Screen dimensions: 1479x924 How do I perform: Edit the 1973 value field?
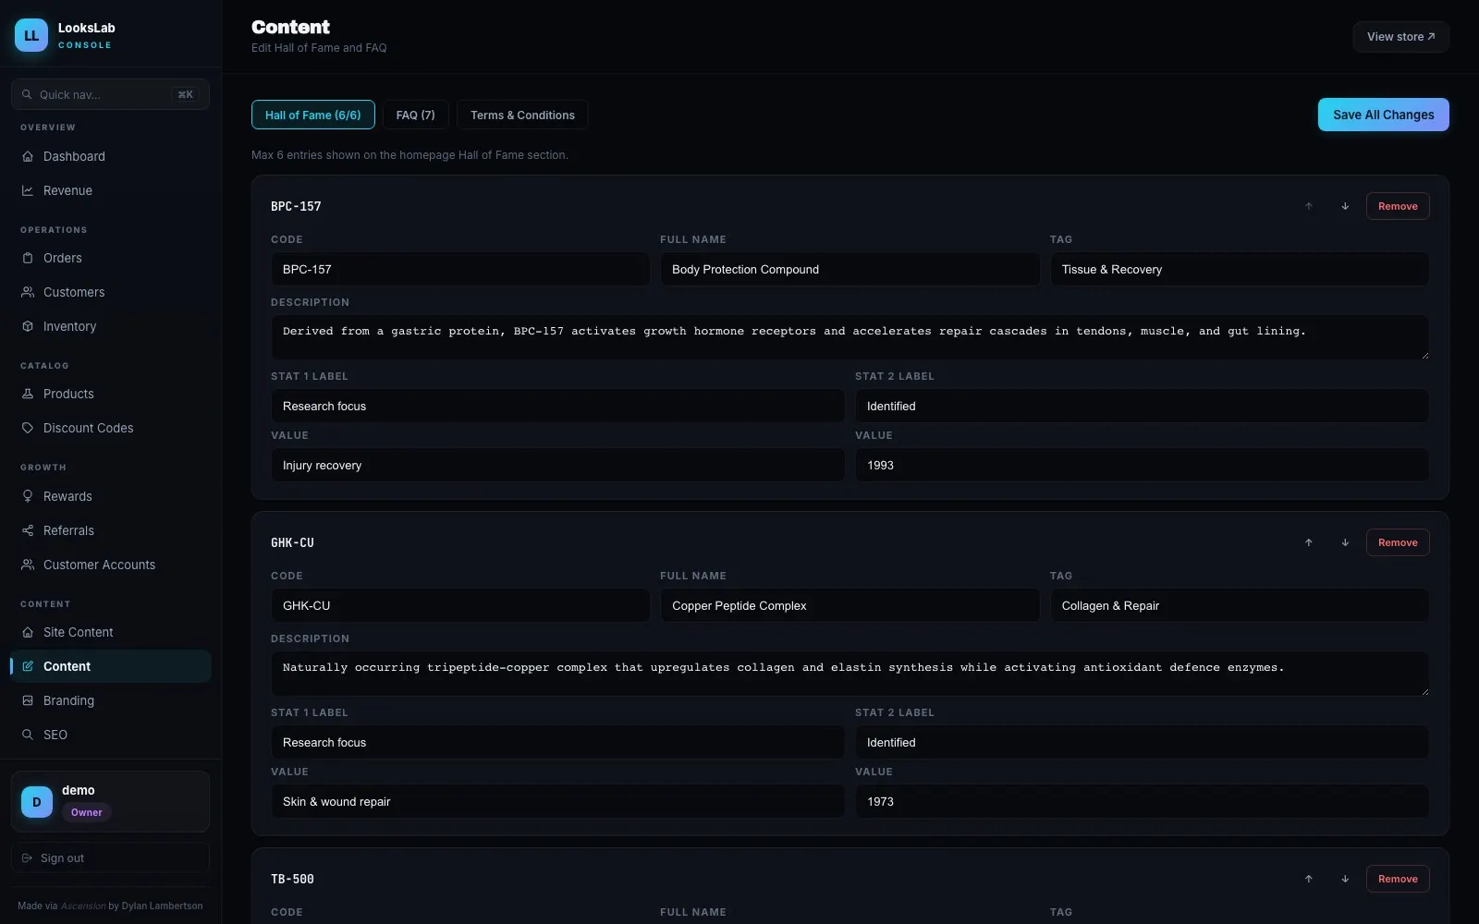tap(1142, 801)
